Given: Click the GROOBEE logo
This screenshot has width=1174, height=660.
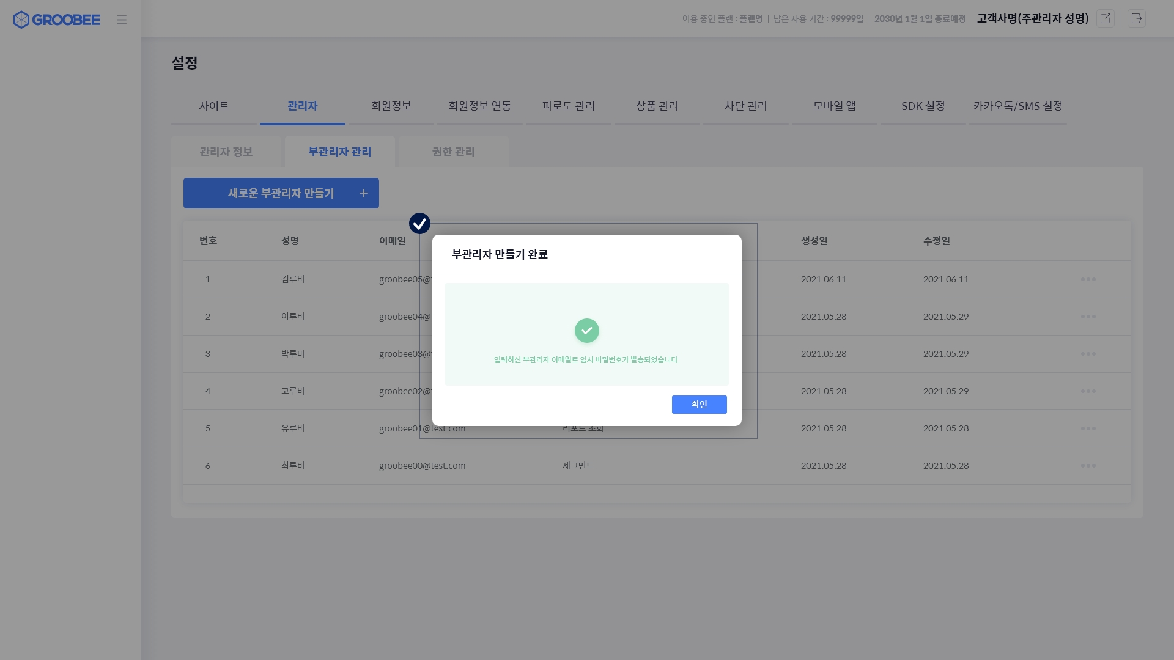Looking at the screenshot, I should (x=56, y=20).
